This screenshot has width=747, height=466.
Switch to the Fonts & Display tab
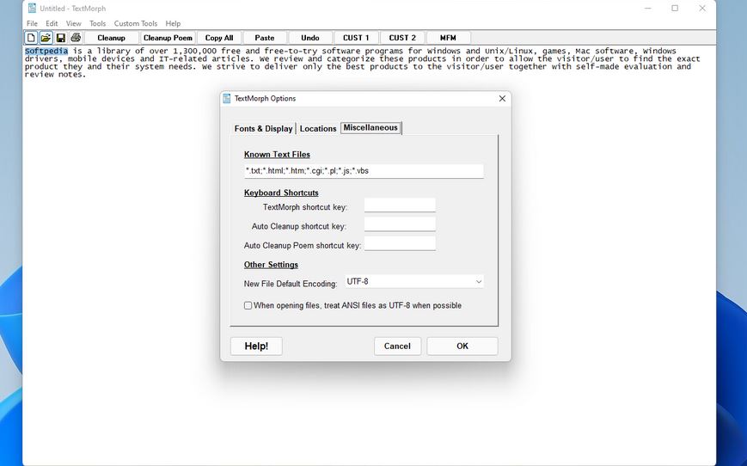[x=263, y=129]
